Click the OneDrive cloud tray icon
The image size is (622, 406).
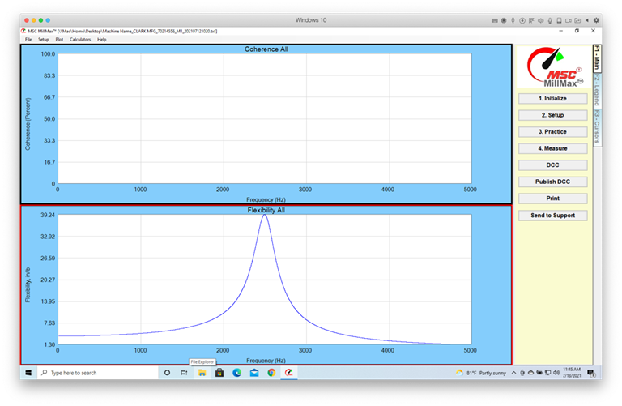point(530,373)
